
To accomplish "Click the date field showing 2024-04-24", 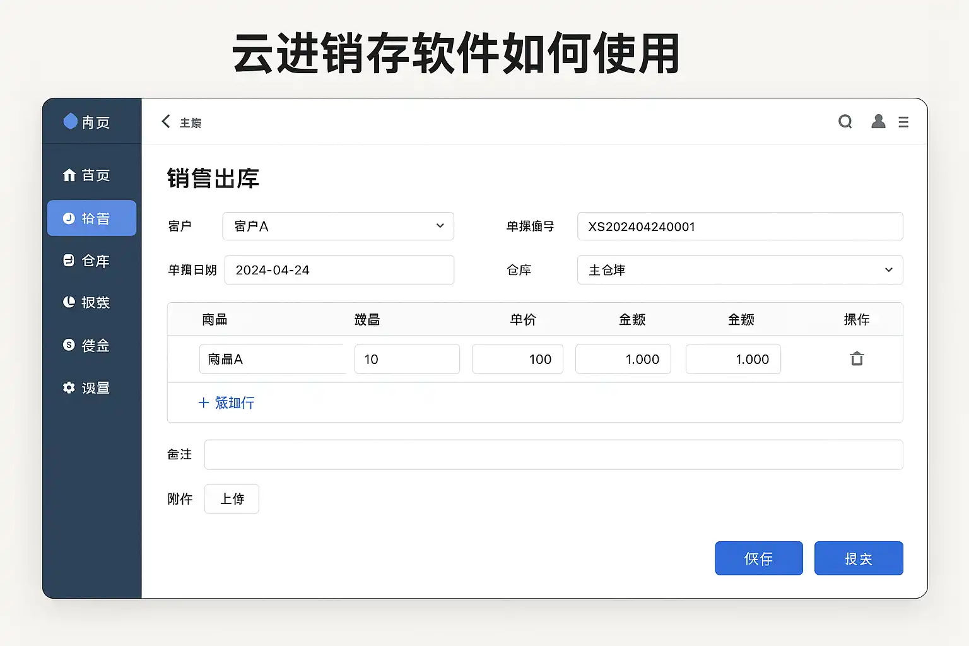I will (x=339, y=270).
